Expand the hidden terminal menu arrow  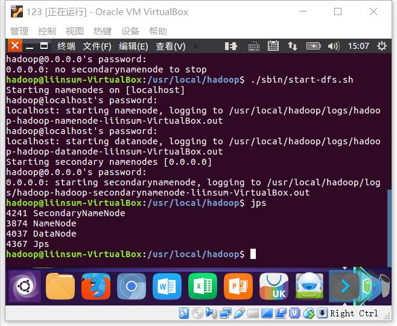point(195,46)
